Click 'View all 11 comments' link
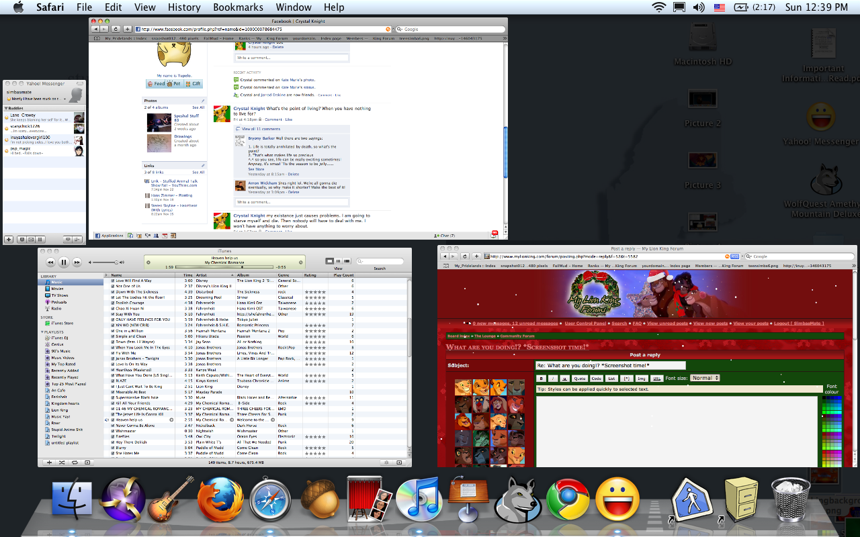 click(x=261, y=128)
